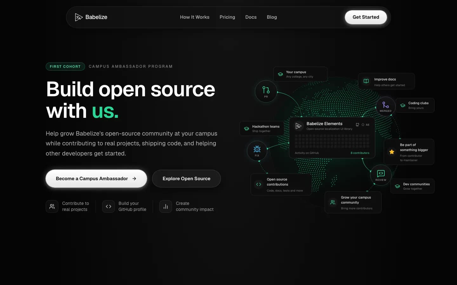Click the "From contributor to maintainer" text
The width and height of the screenshot is (457, 285).
tap(411, 158)
